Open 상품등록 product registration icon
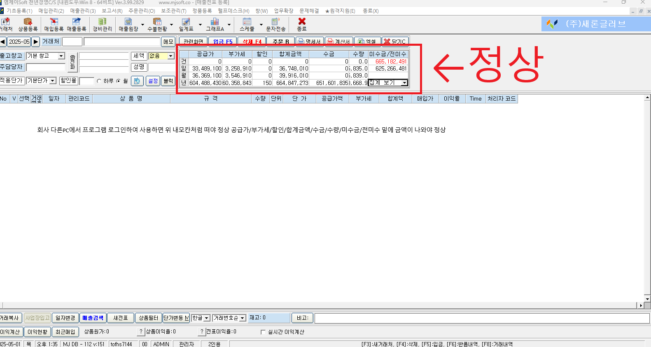 pos(28,24)
